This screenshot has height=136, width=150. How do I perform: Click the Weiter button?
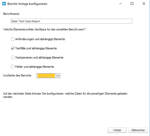point(117,130)
